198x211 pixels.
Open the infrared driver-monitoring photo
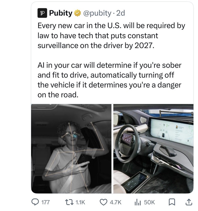click(x=71, y=148)
